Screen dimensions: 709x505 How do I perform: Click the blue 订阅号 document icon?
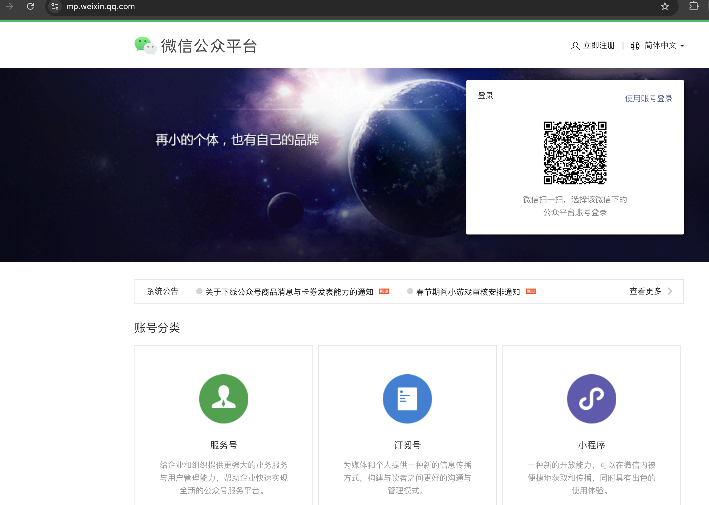tap(407, 399)
